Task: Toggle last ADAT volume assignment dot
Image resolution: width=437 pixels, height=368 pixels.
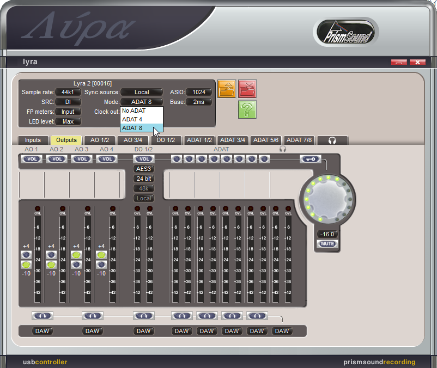Action: point(264,159)
